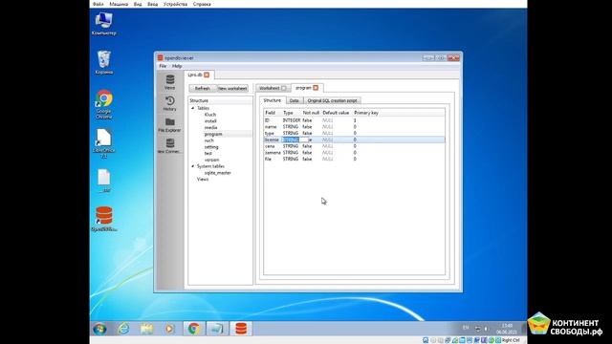
Task: Select the install table in tree
Action: coord(210,121)
